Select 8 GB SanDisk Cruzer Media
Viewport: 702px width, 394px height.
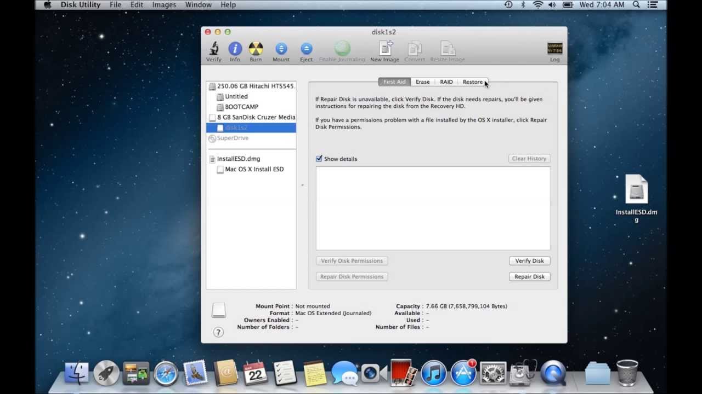pyautogui.click(x=251, y=117)
